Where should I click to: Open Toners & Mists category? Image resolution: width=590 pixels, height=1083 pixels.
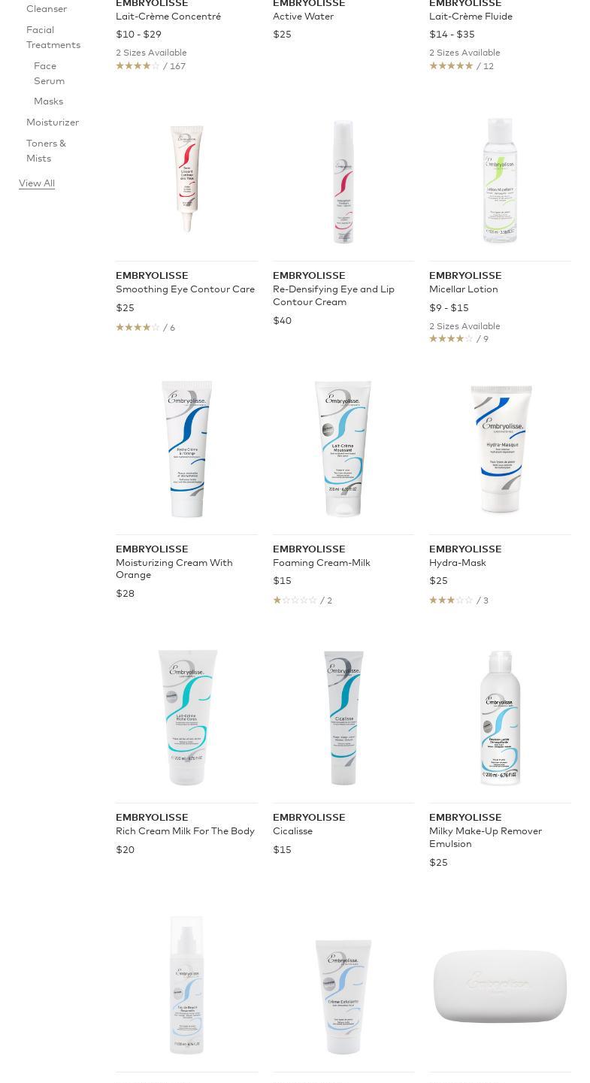[x=46, y=151]
